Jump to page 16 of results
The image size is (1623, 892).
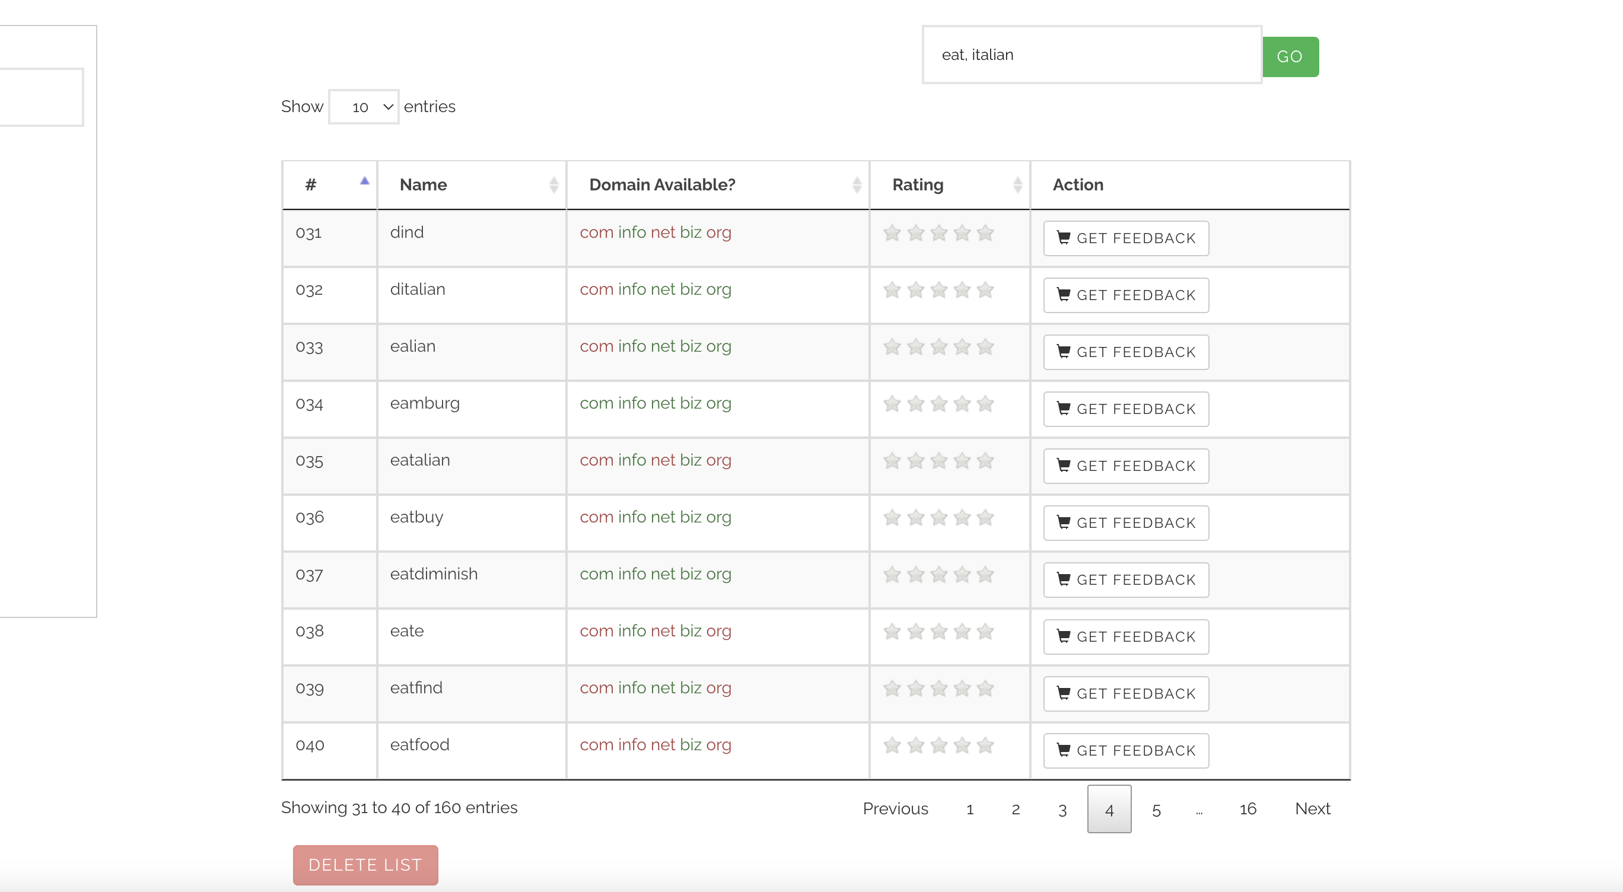[1248, 809]
